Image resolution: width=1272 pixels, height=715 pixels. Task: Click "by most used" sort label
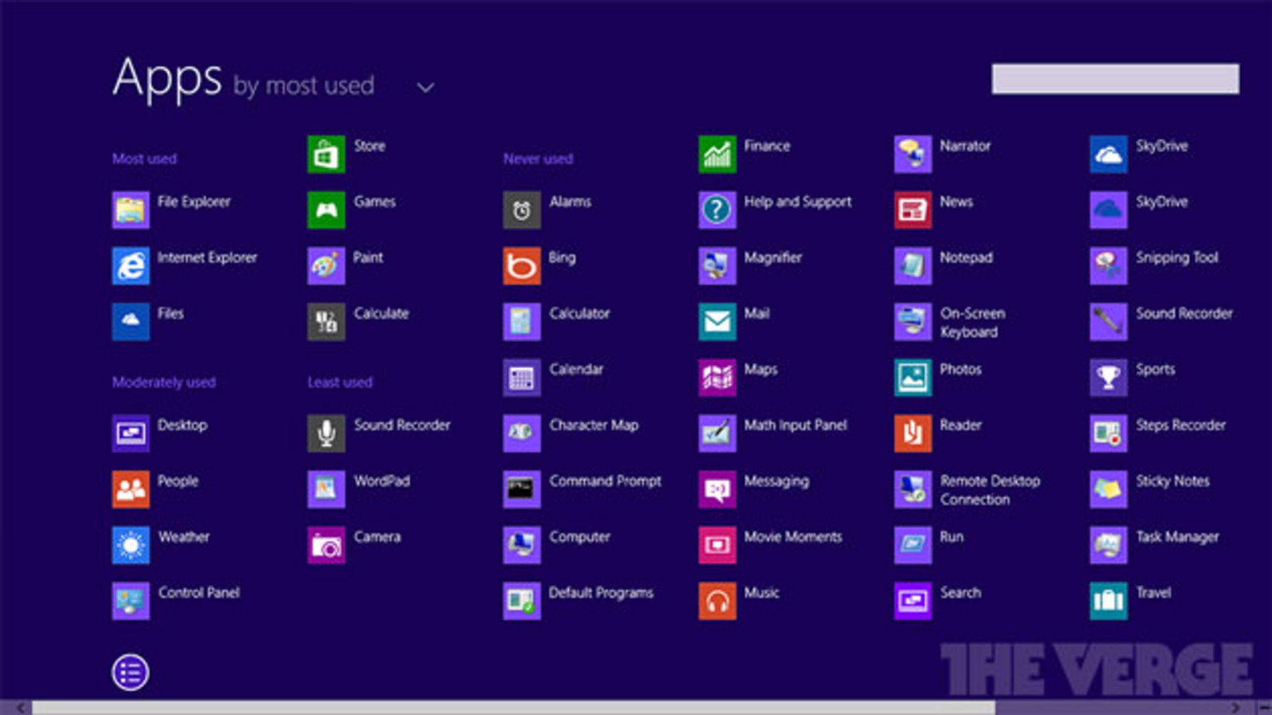pos(304,86)
